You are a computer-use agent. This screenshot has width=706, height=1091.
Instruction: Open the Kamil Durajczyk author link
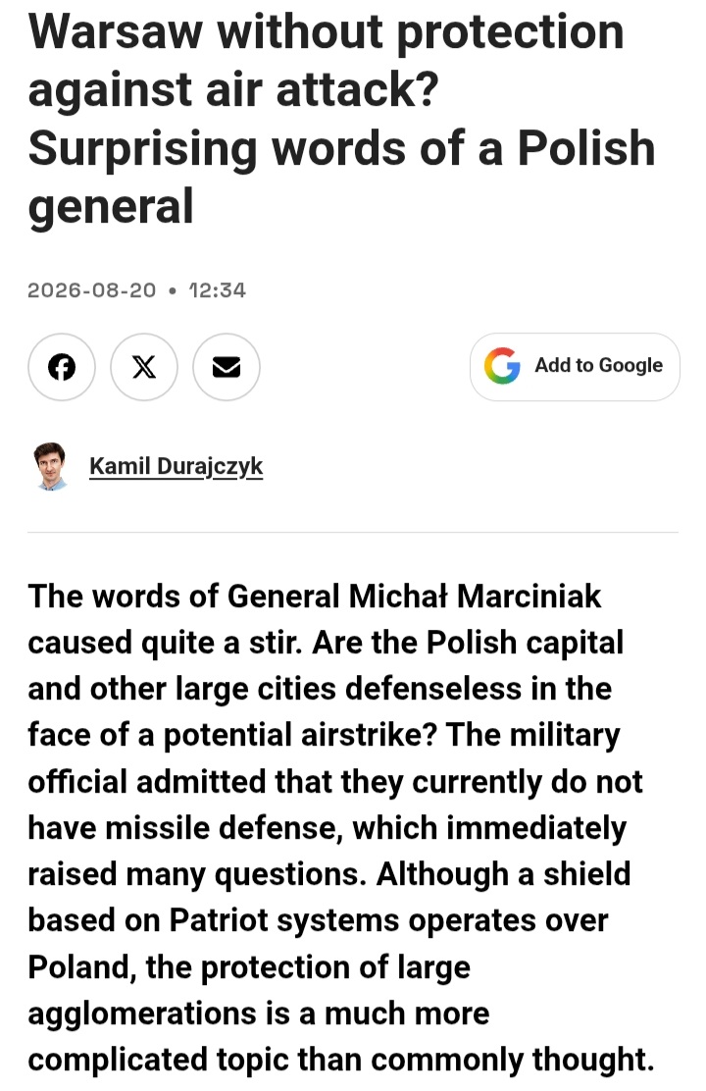point(176,466)
